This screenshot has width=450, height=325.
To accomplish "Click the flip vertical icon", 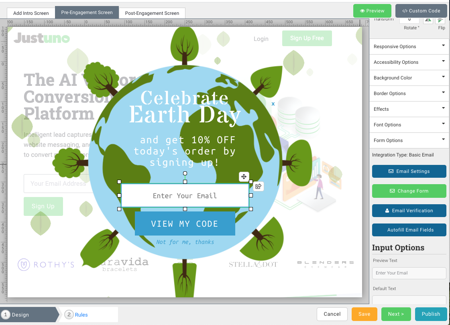I will (x=440, y=20).
